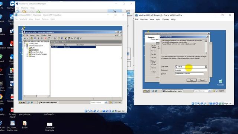This screenshot has width=238, height=134.
Task: Click Properties icon in AD toolbar
Action: point(49,38)
